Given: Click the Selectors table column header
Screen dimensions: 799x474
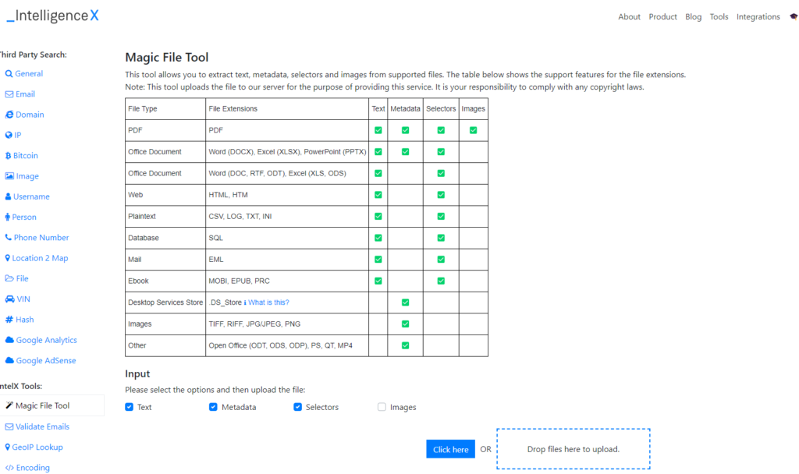Looking at the screenshot, I should pyautogui.click(x=441, y=109).
